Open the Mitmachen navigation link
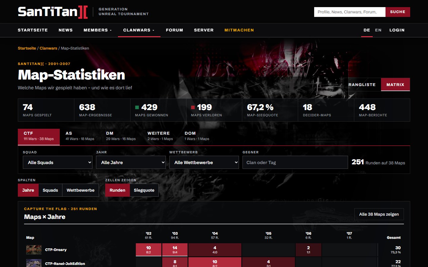Screen dimensions: 428x267 (239, 30)
